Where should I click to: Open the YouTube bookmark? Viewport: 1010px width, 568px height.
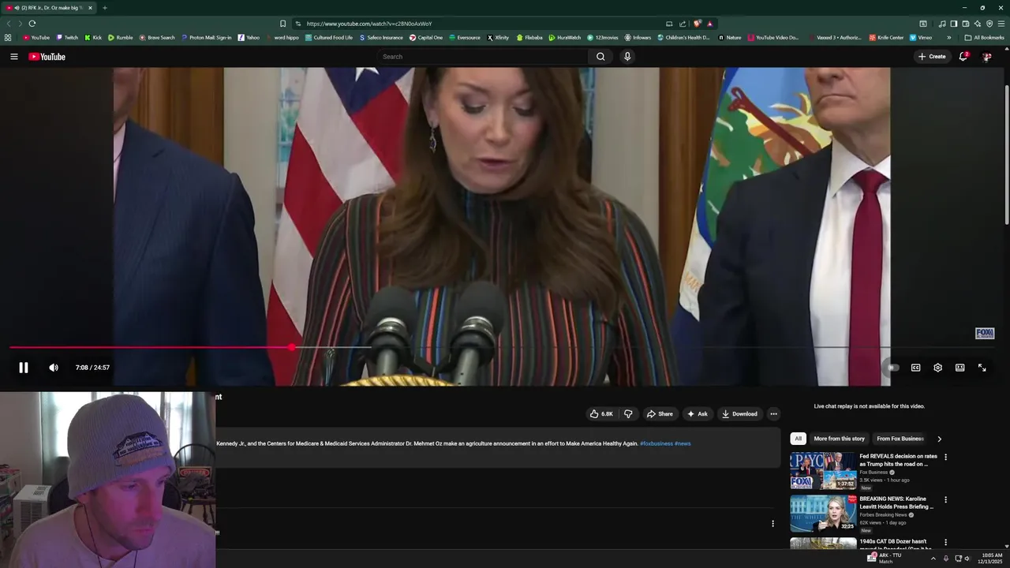pyautogui.click(x=36, y=37)
